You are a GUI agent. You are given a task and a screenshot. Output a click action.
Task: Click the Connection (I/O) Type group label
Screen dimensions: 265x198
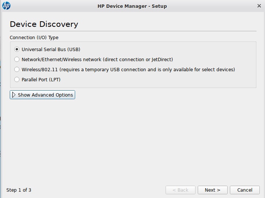click(x=34, y=37)
